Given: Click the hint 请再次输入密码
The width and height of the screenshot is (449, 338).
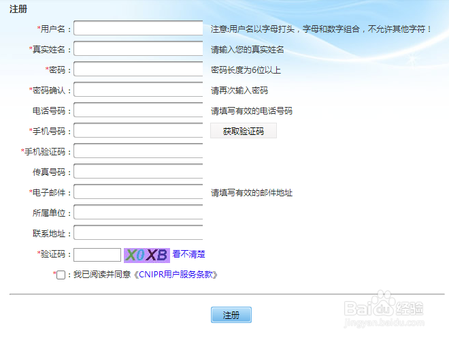Looking at the screenshot, I should coord(239,91).
